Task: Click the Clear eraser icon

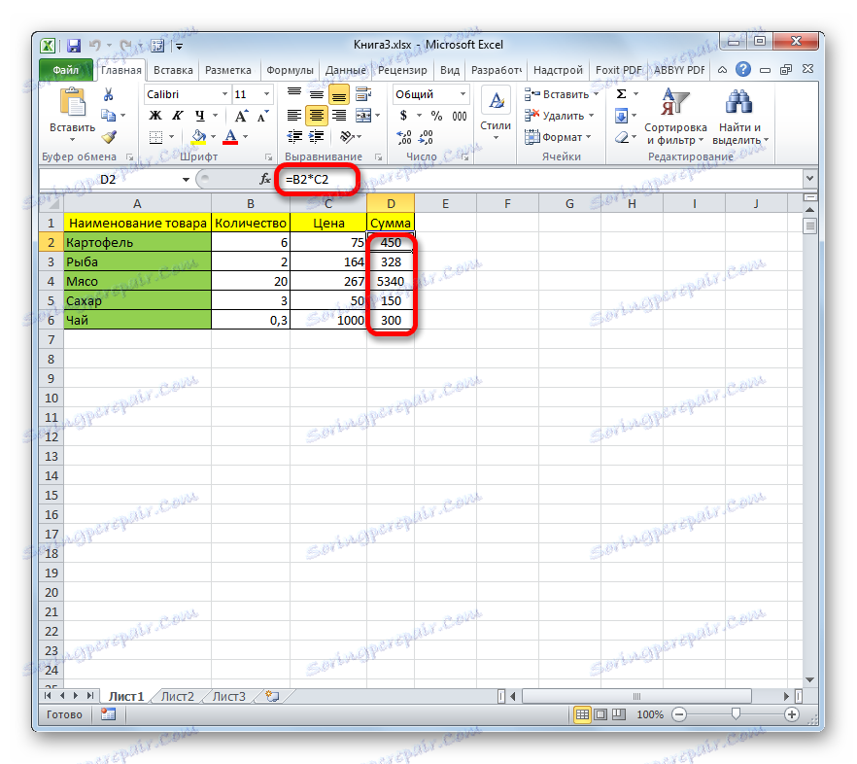Action: point(622,137)
